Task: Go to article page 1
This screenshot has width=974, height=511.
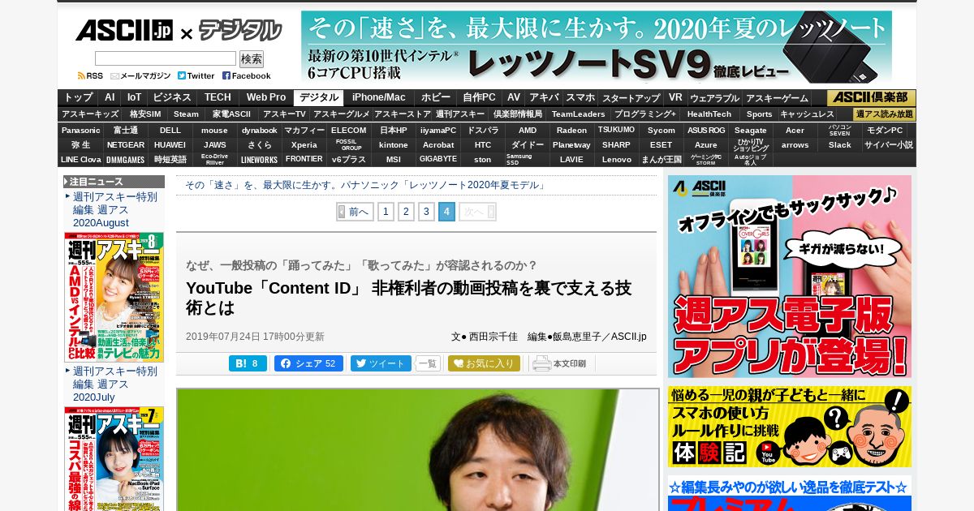Action: point(386,212)
